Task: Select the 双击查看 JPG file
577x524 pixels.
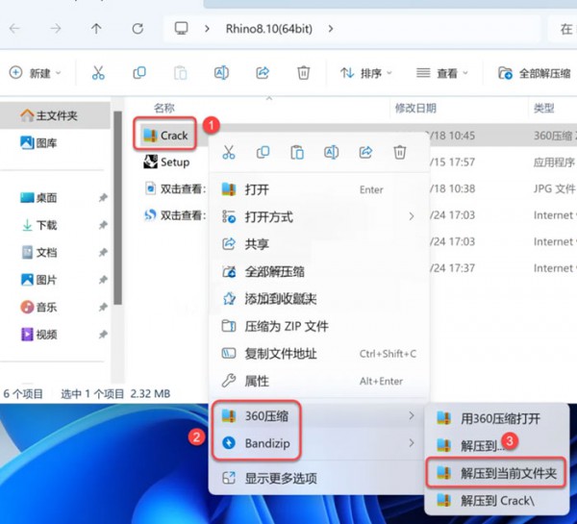Action: [176, 188]
